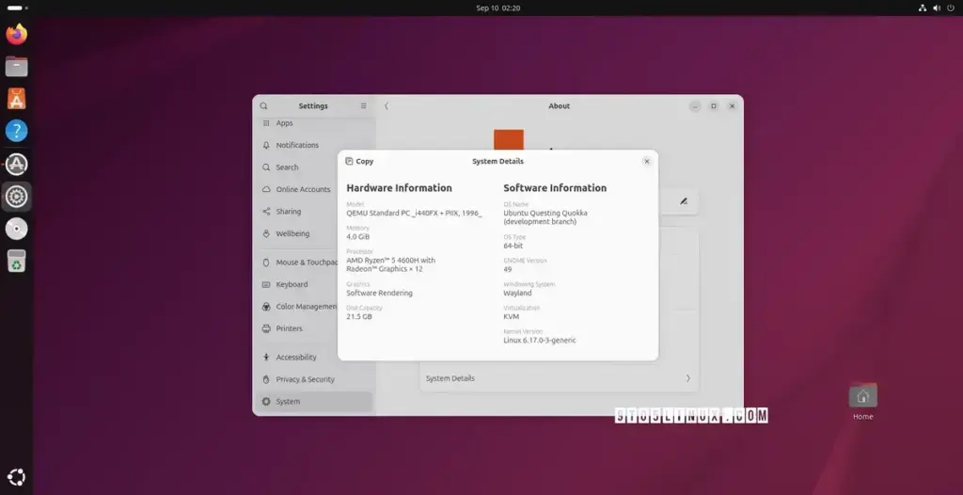
Task: Select Keyboard in Settings sidebar
Action: [x=313, y=284]
